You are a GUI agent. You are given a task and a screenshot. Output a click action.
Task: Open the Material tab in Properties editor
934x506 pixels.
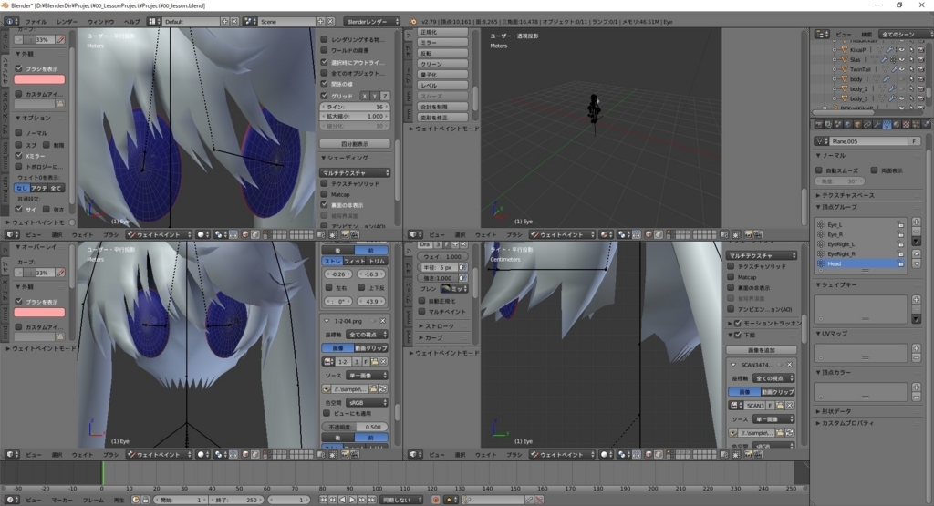point(897,124)
